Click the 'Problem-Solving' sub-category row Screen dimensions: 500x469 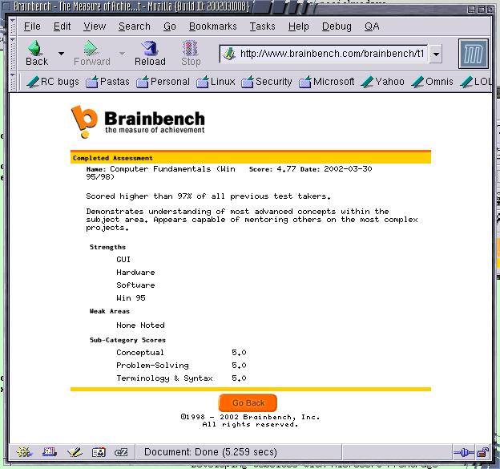pyautogui.click(x=181, y=366)
